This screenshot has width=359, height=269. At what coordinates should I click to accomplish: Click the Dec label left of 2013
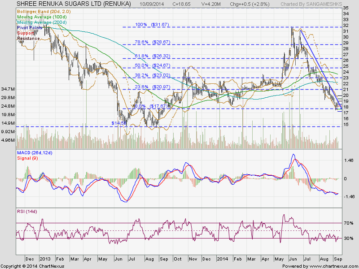pos(30,259)
